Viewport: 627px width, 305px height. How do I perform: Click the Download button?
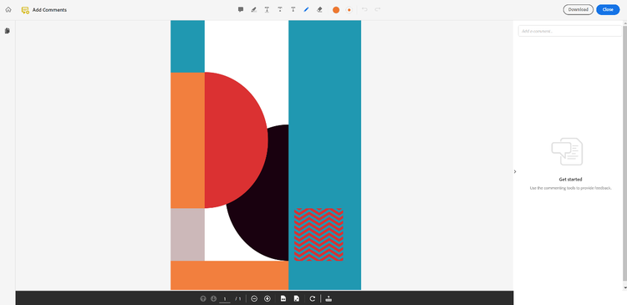(579, 9)
